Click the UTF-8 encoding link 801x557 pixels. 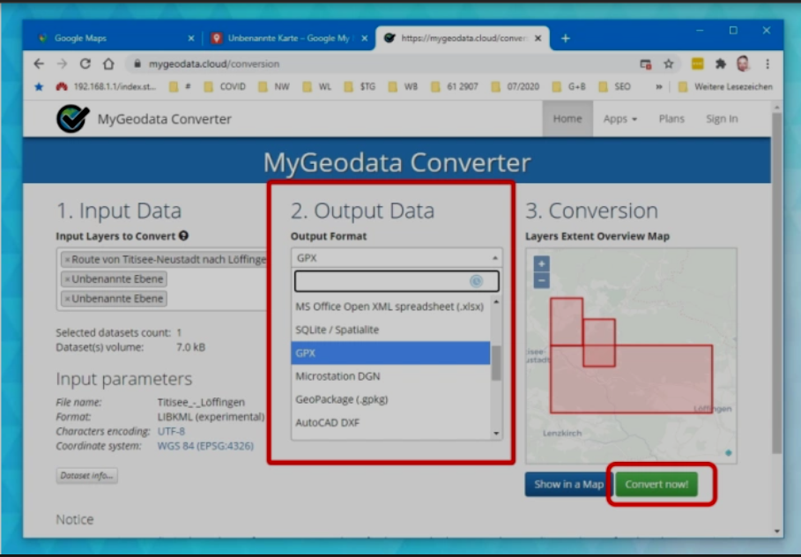point(171,431)
